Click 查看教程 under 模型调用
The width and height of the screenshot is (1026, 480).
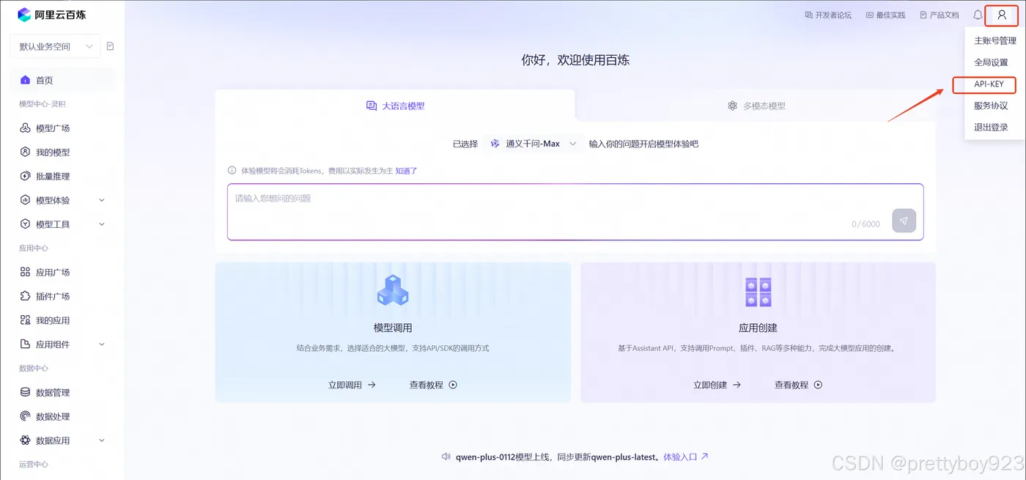tap(433, 385)
